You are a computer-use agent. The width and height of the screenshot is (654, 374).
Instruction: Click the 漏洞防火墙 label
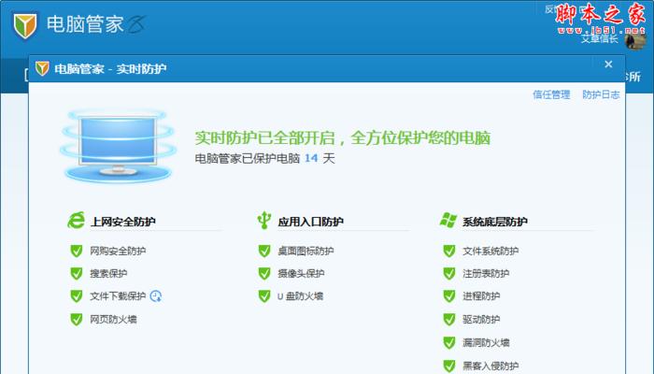tap(486, 343)
